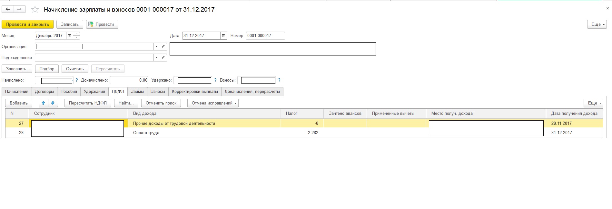This screenshot has width=612, height=209.
Task: Click the forward navigation arrow
Action: point(19,9)
